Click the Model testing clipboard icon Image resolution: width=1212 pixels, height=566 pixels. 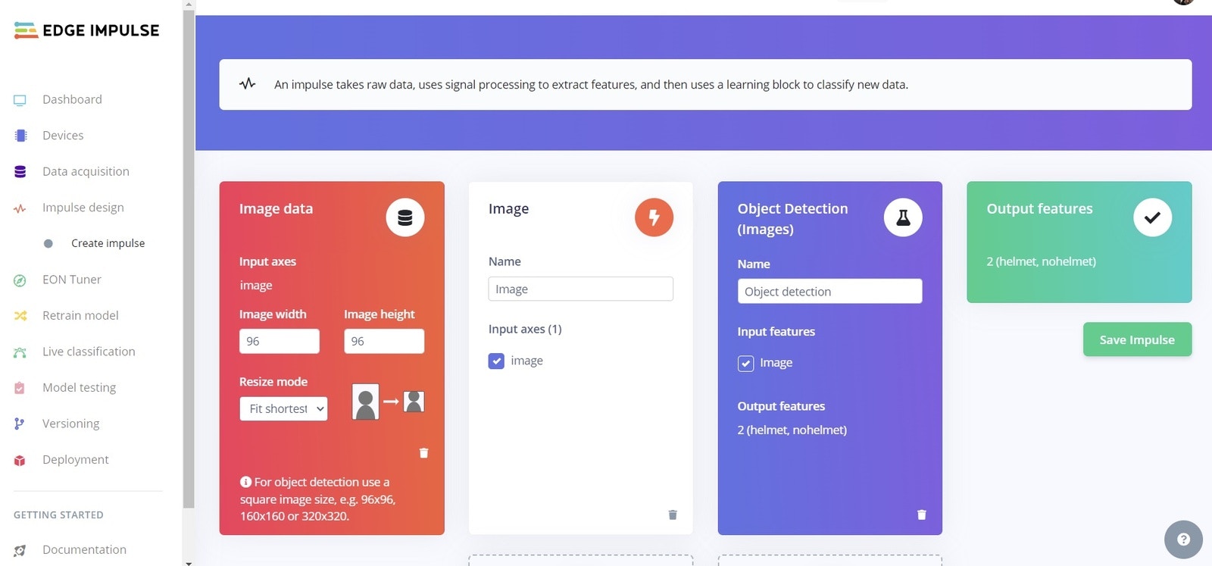(20, 388)
